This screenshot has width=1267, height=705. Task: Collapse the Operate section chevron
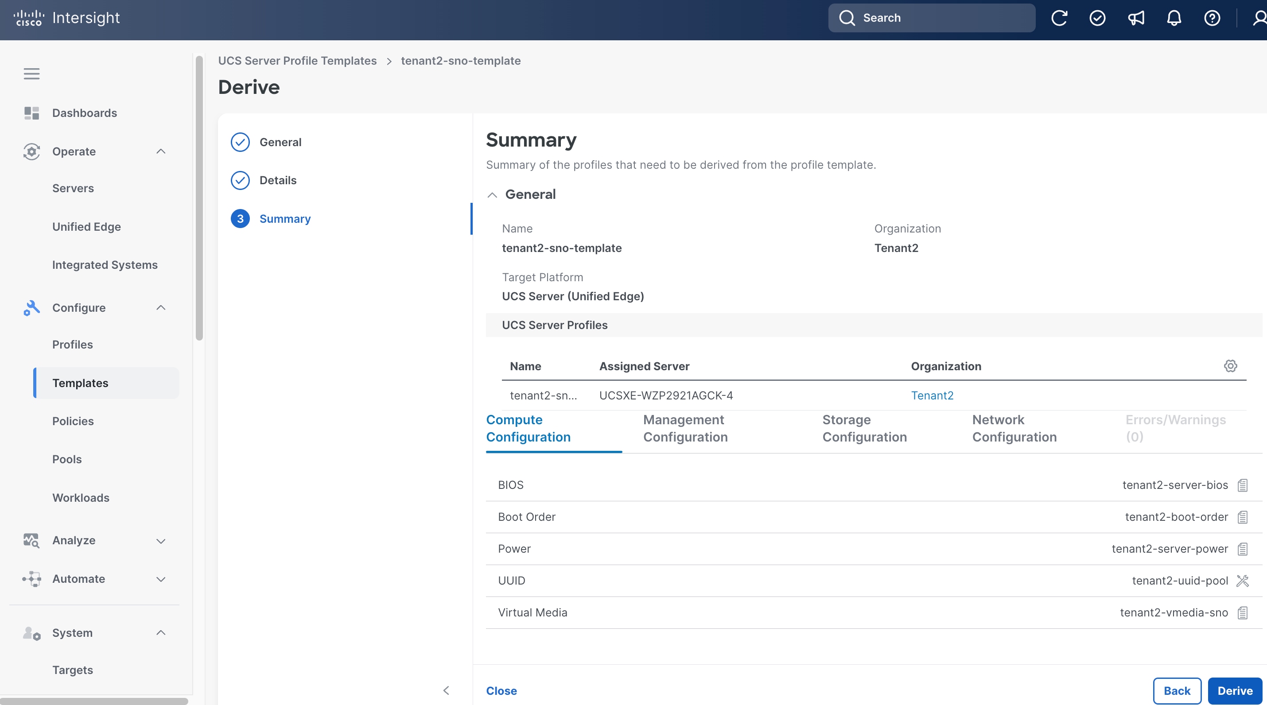161,151
